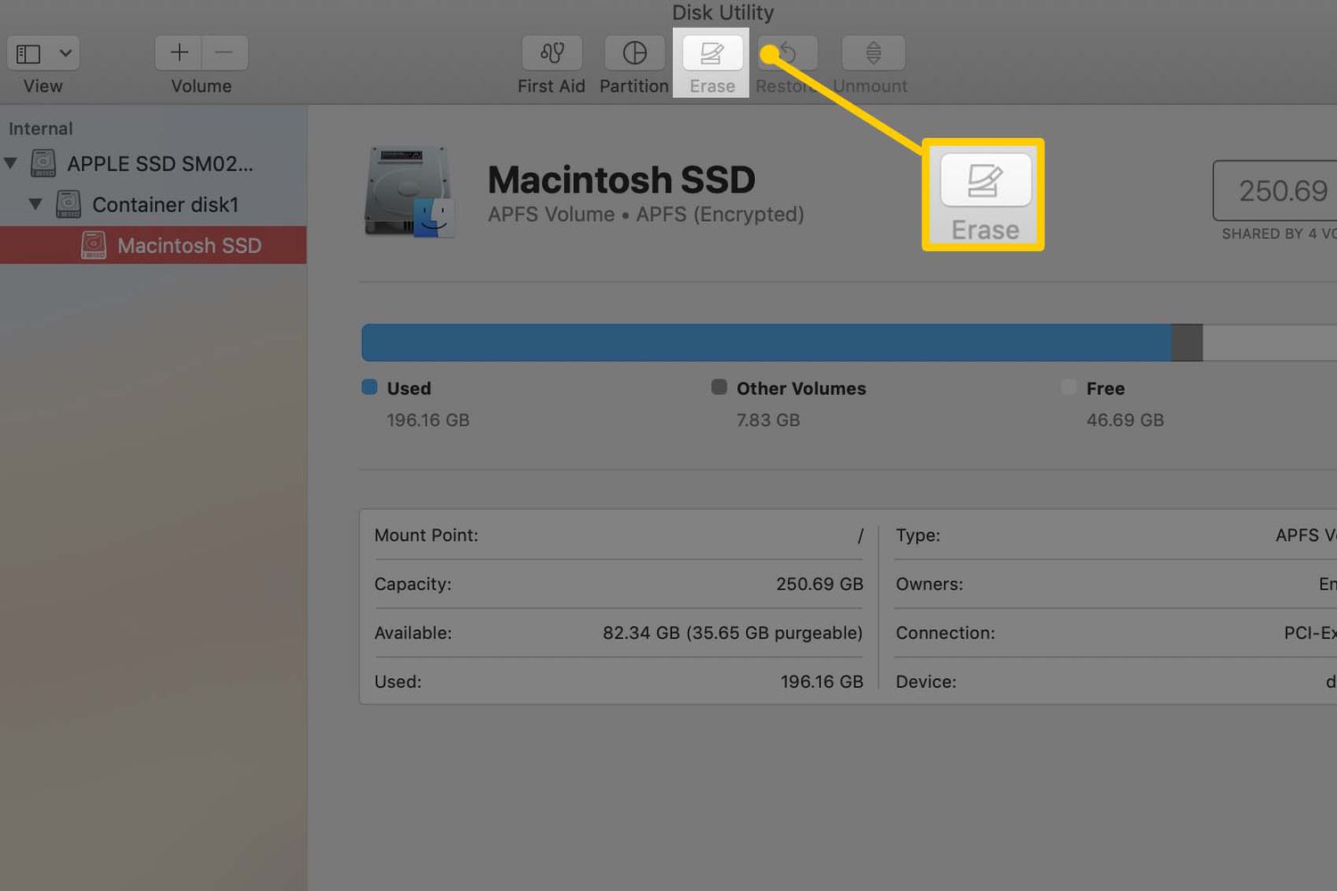Click the Other Volumes gray swatch

[x=718, y=387]
